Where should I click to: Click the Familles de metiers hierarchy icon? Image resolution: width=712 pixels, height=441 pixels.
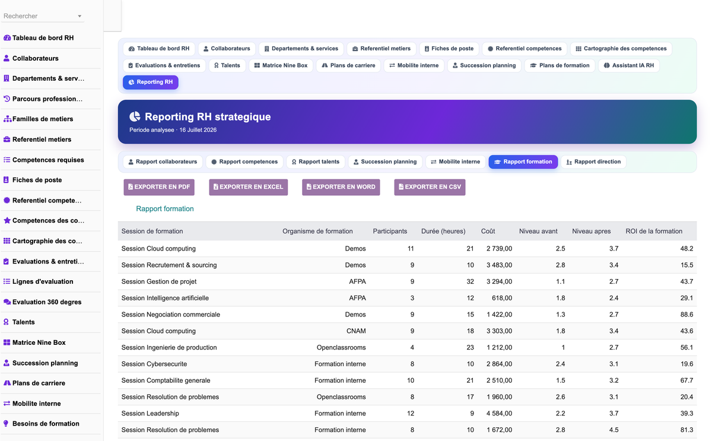tap(7, 119)
